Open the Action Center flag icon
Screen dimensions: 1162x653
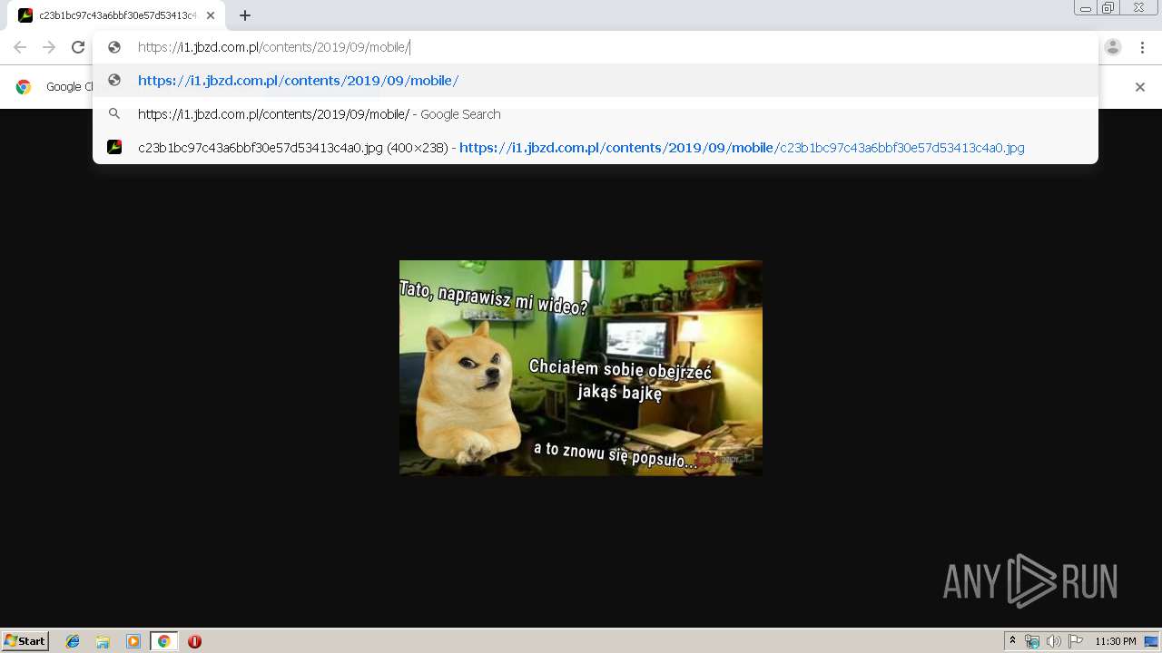pos(1075,641)
